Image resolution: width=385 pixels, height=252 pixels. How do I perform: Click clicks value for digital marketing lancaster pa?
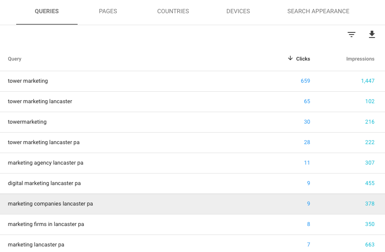309,183
